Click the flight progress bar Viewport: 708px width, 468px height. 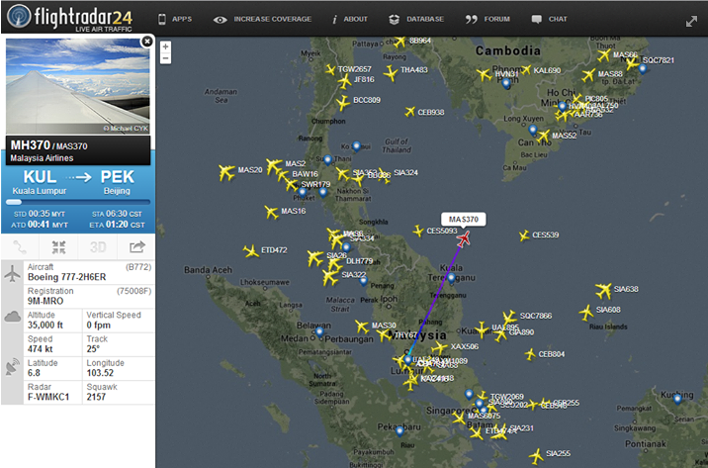point(77,201)
